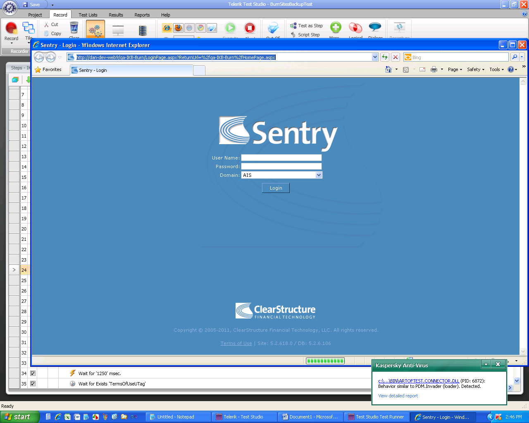Switch to the Record ribbon tab
This screenshot has height=423, width=529.
(x=60, y=15)
